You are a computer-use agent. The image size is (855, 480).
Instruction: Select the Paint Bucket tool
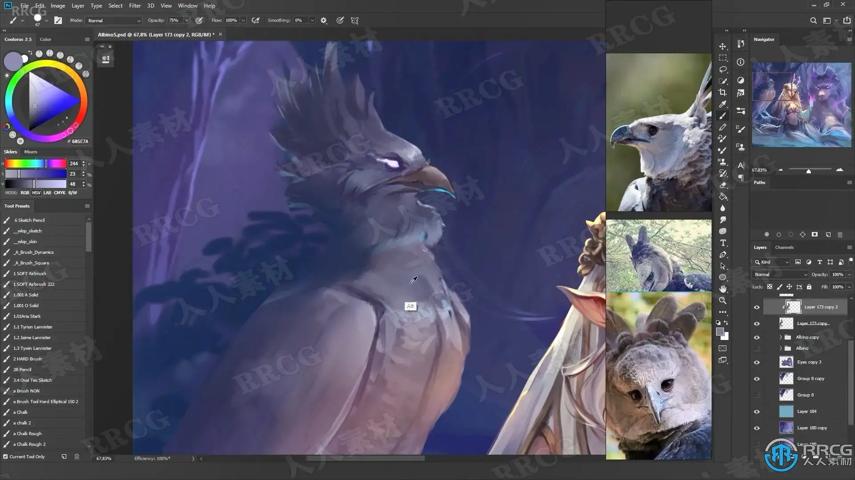[x=723, y=196]
